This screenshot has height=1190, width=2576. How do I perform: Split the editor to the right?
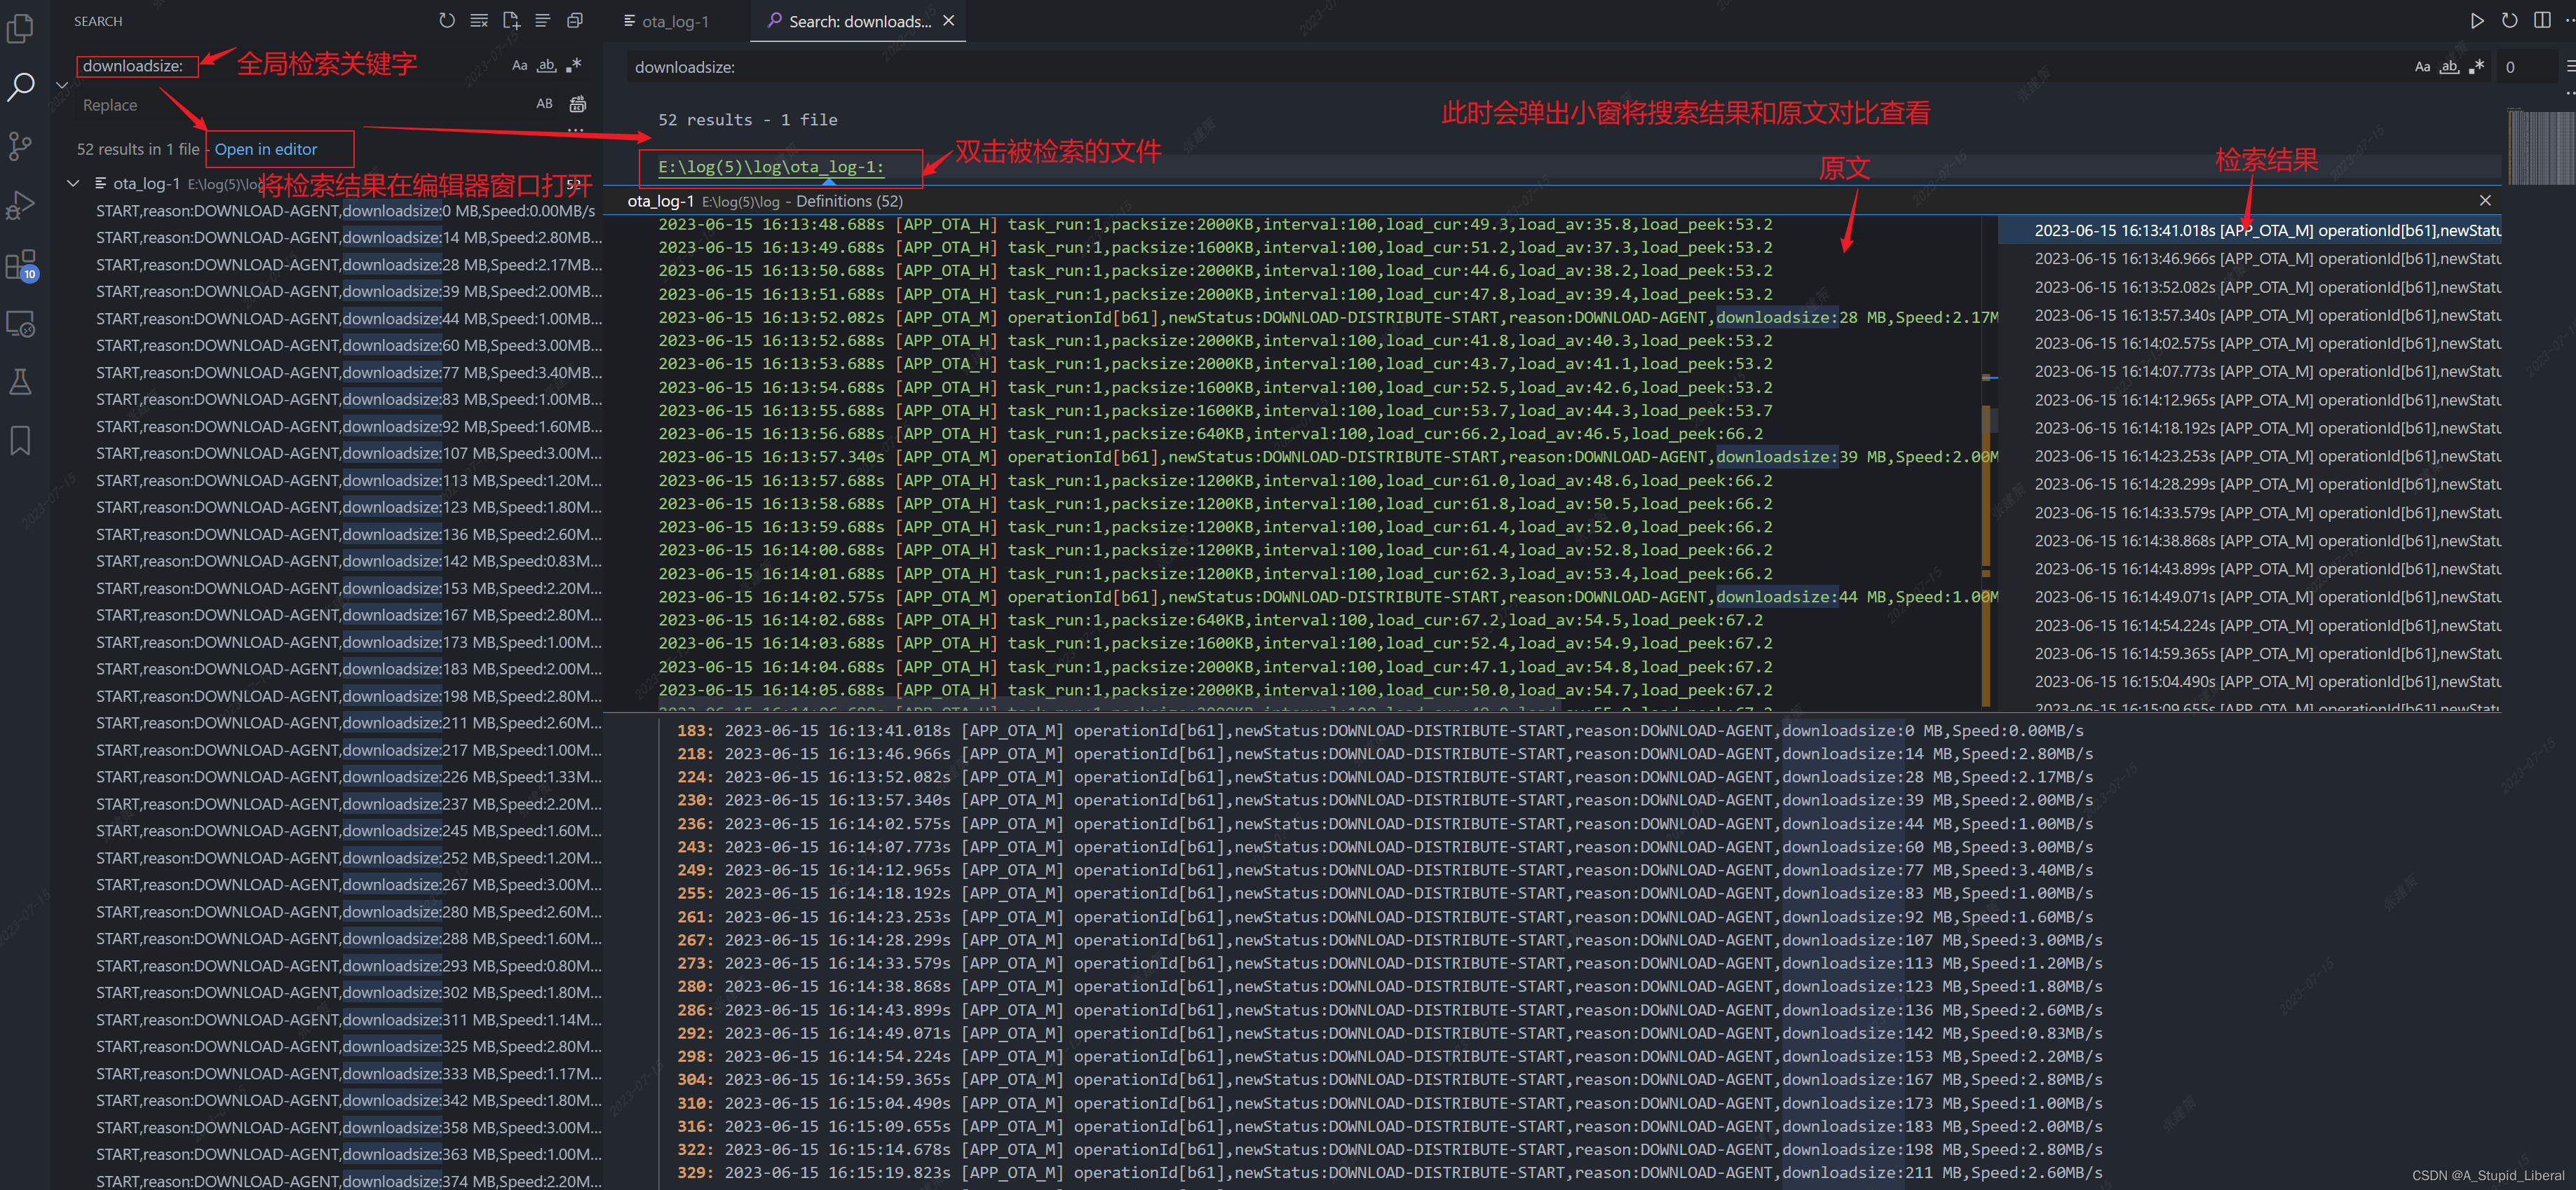click(x=2542, y=20)
